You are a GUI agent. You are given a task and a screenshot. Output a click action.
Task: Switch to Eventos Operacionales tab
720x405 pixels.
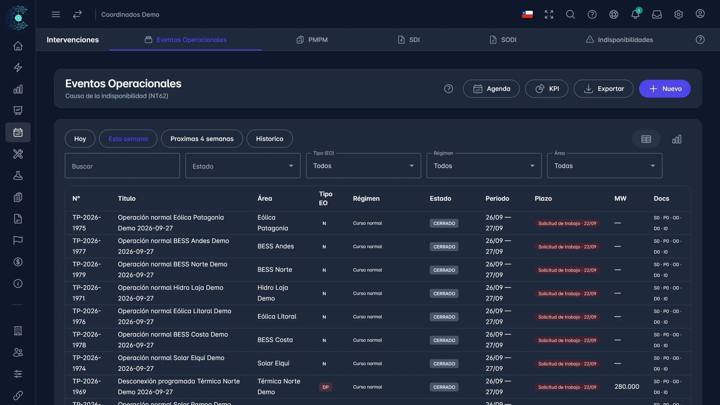186,40
